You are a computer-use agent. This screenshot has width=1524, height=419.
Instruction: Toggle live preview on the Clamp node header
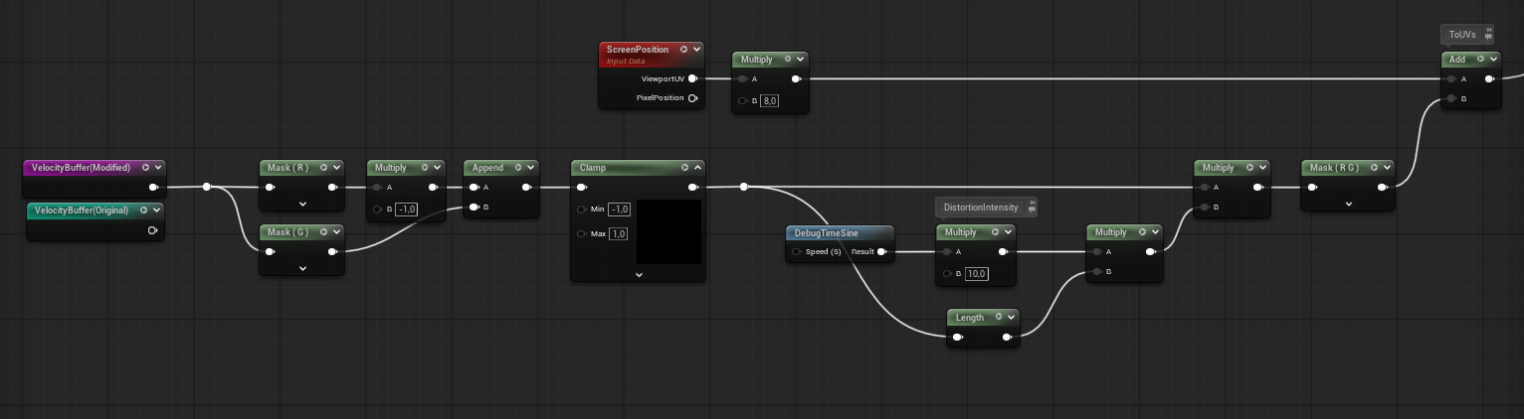[683, 168]
